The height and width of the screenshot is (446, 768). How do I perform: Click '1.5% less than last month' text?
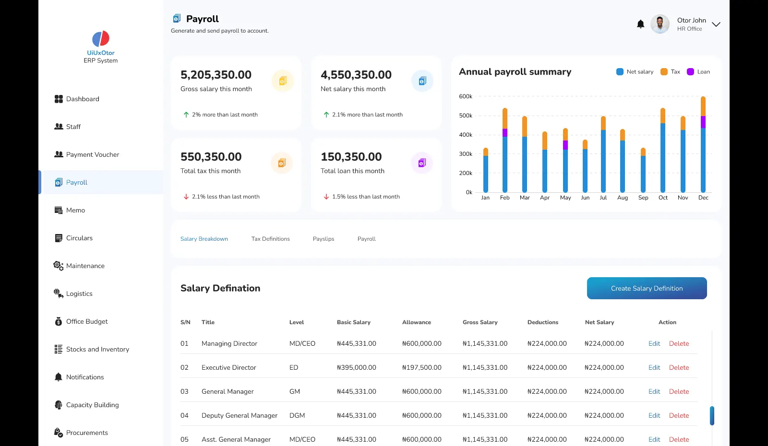[x=366, y=197]
